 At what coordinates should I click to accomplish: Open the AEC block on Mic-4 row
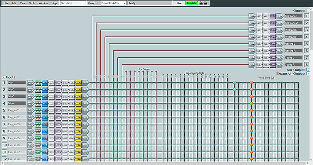(45, 103)
